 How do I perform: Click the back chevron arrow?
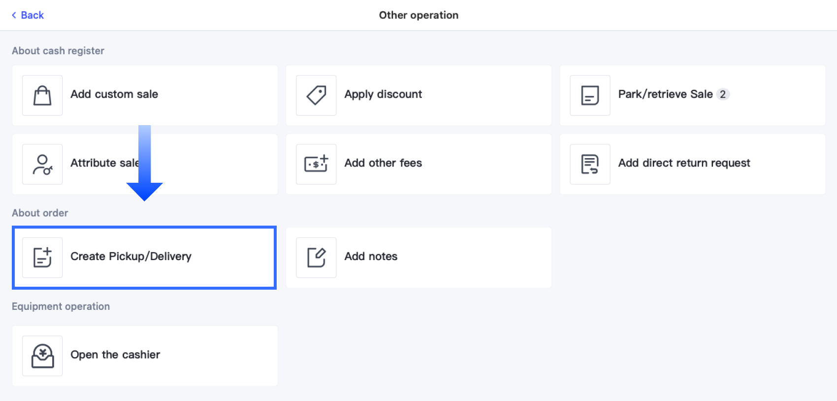(x=14, y=15)
